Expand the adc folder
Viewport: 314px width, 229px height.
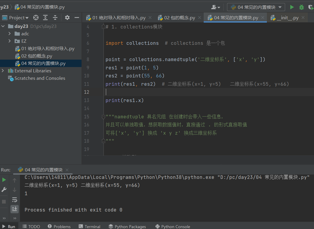(9, 34)
